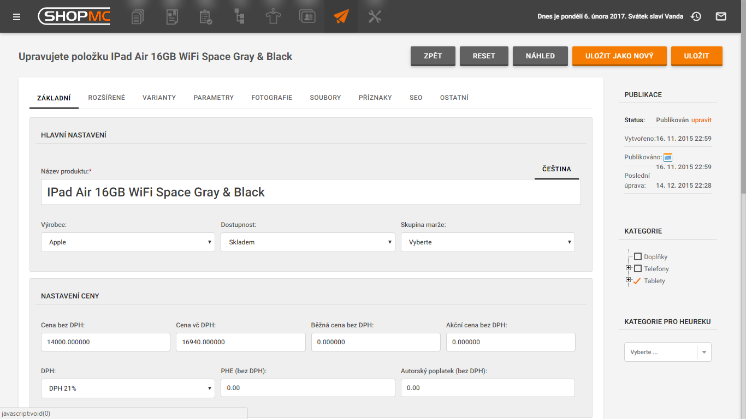746x419 pixels.
Task: Open the Výrobce dropdown showing Apple
Action: (x=128, y=242)
